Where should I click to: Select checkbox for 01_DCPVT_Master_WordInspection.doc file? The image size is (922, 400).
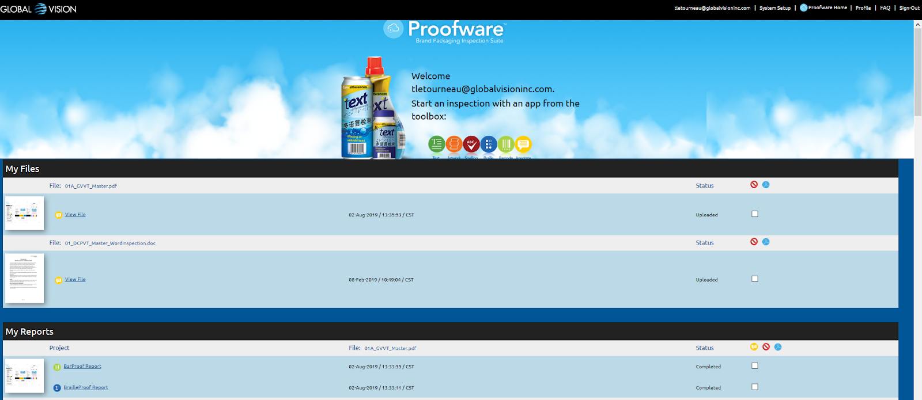pyautogui.click(x=755, y=279)
